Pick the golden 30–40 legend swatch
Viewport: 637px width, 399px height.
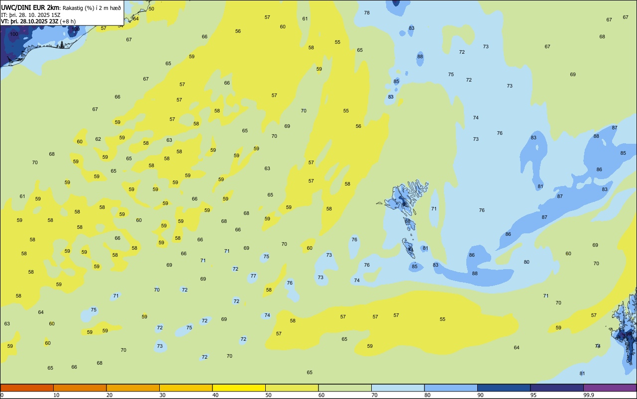point(186,388)
